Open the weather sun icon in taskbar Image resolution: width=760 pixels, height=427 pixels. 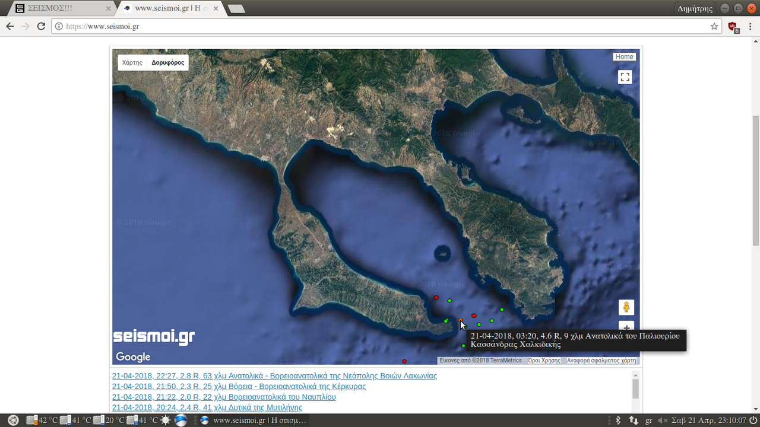[x=165, y=420]
